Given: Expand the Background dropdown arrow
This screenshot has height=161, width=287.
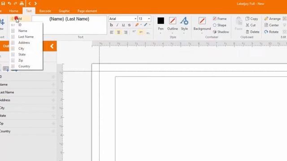Looking at the screenshot, I should pyautogui.click(x=202, y=33).
